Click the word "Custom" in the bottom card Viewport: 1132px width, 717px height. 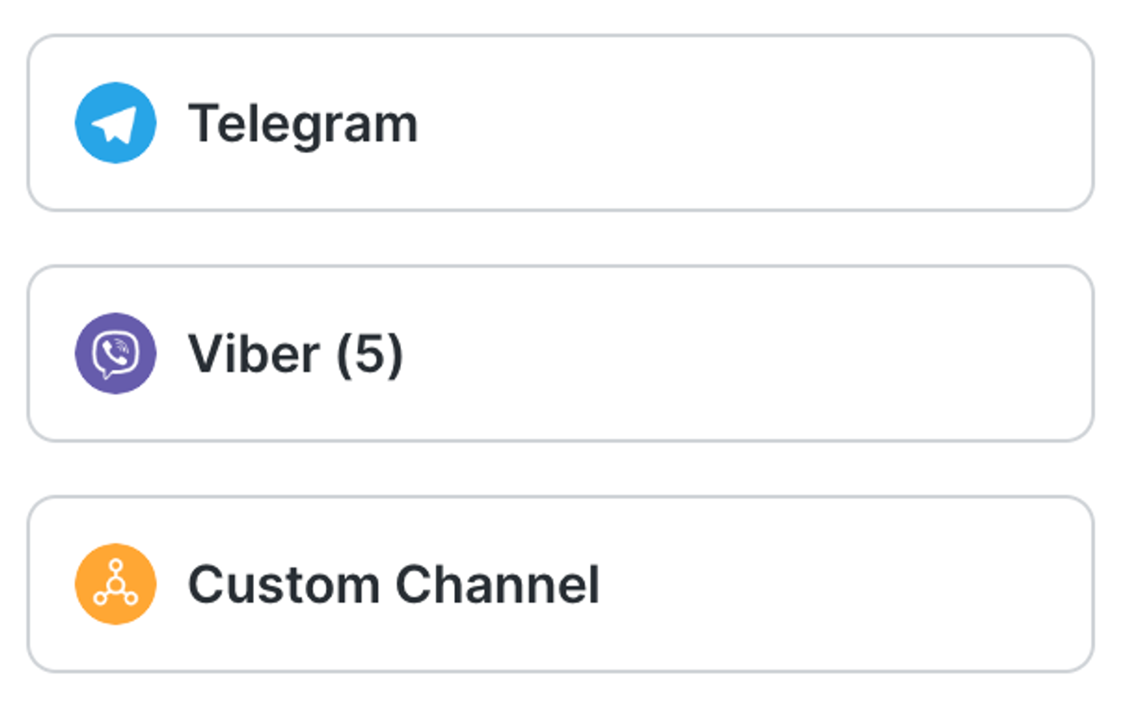coord(284,585)
